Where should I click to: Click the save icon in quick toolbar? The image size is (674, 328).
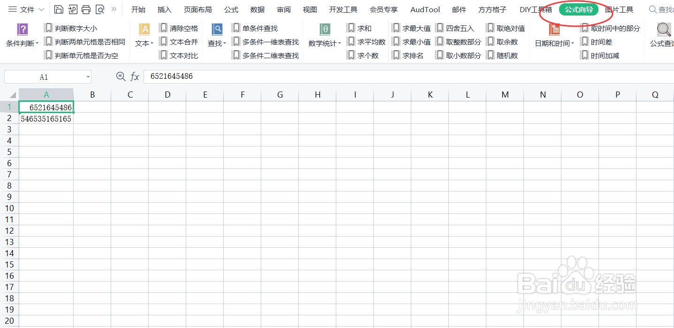[x=59, y=9]
